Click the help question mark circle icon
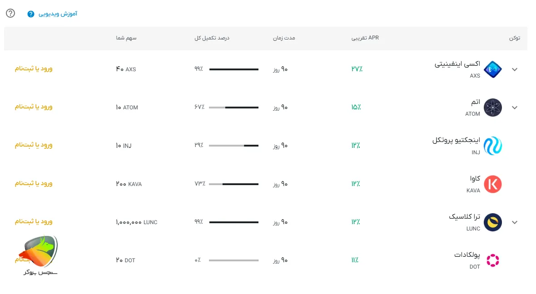The image size is (536, 294). click(10, 13)
